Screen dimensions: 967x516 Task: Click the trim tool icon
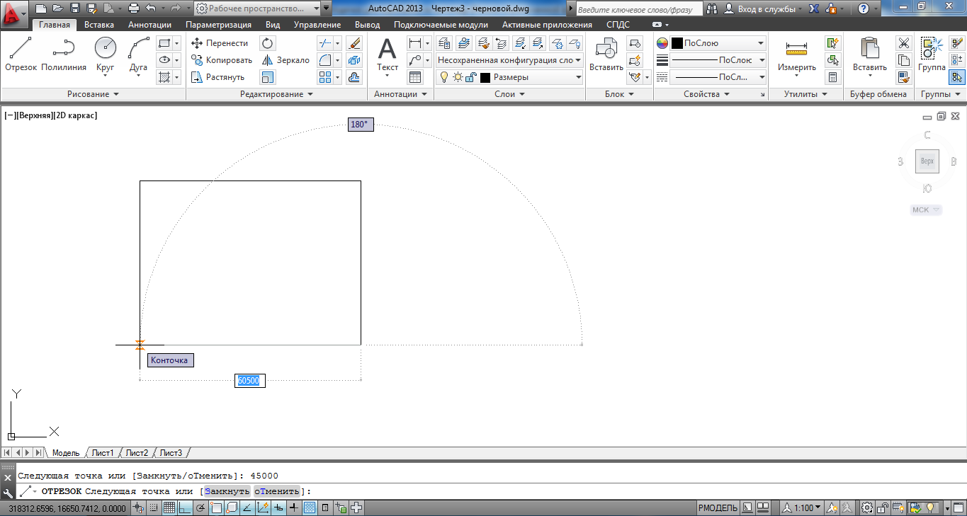pos(325,43)
